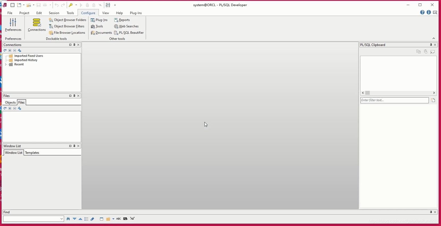
Task: Click the New window icon in quick access toolbar
Action: (x=19, y=5)
